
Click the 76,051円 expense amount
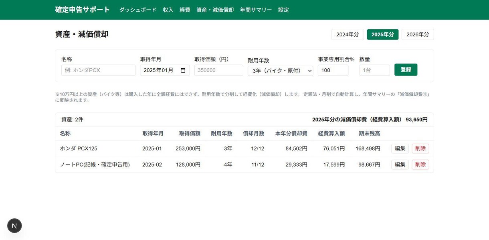click(x=334, y=149)
